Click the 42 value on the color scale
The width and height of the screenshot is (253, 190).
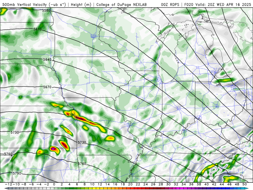(x=214, y=184)
